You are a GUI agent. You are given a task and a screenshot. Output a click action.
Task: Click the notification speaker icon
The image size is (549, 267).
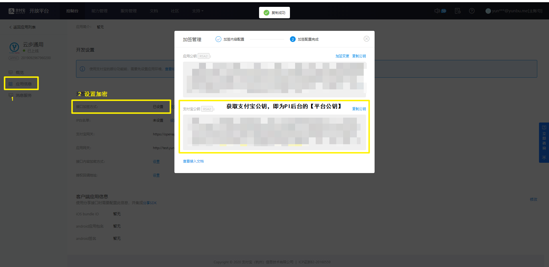tap(437, 11)
